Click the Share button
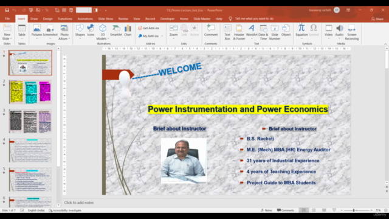Image resolution: width=389 pixels, height=219 pixels. pos(377,19)
